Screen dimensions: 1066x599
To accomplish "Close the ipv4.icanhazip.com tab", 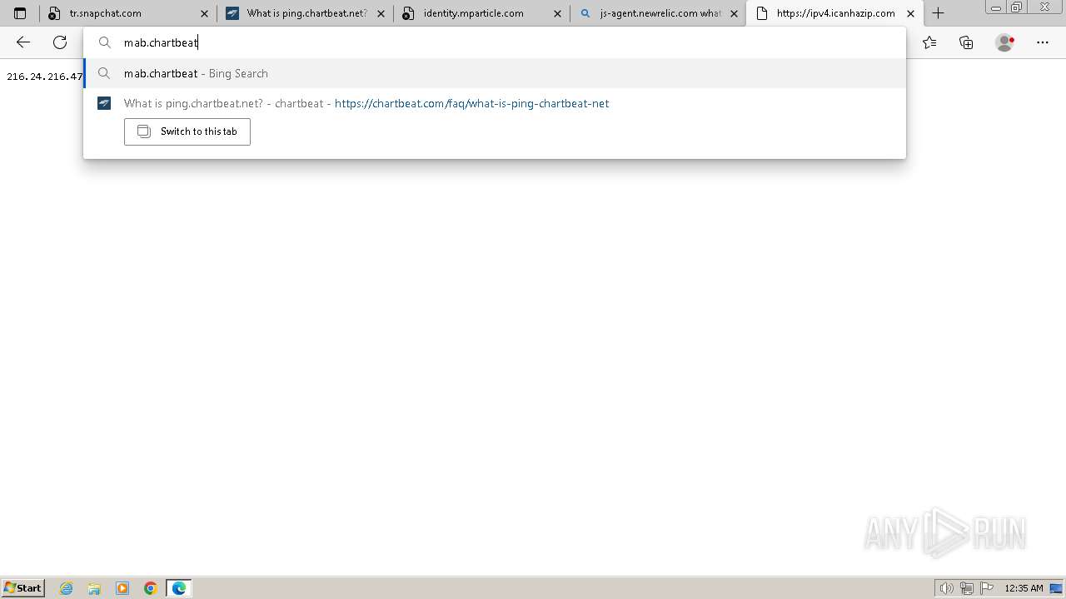I will 910,13.
